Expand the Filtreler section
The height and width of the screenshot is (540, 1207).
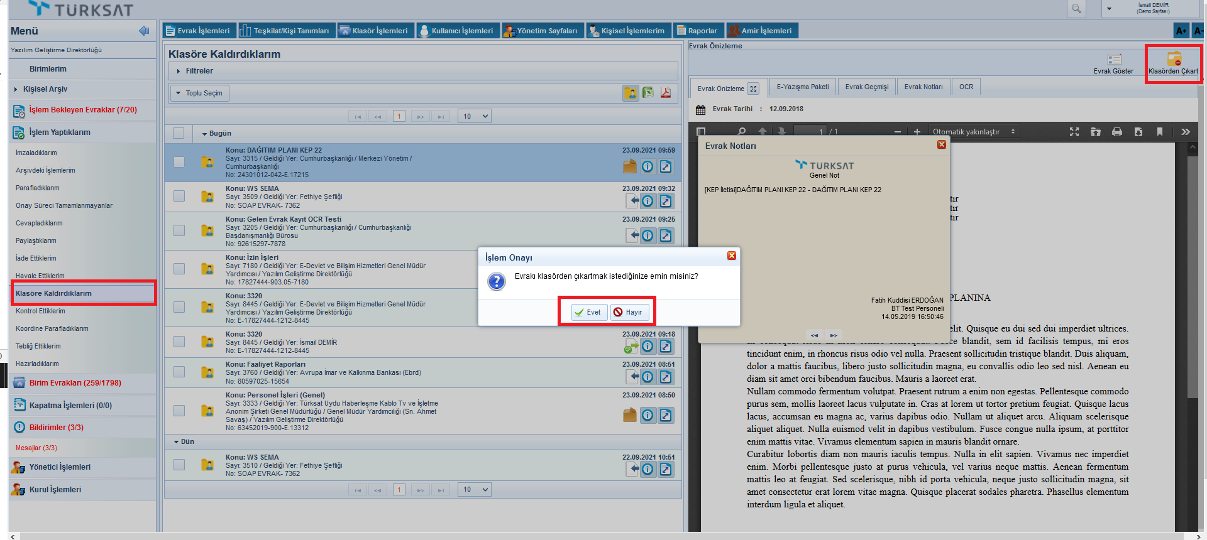click(x=179, y=71)
